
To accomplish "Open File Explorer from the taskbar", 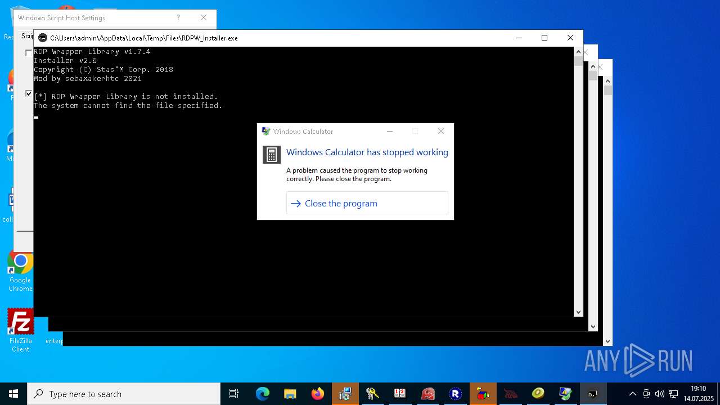I will 290,394.
